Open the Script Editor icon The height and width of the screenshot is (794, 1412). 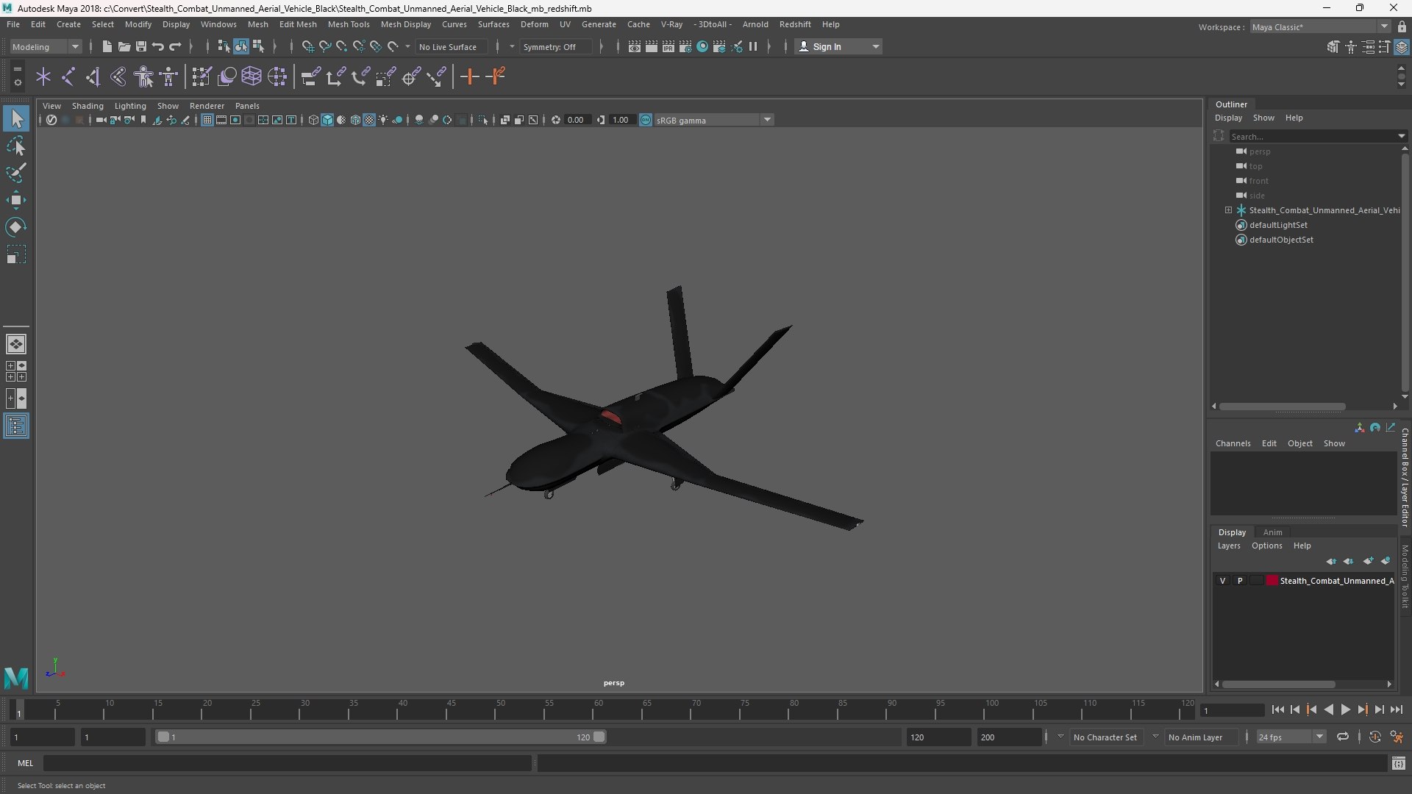1398,764
